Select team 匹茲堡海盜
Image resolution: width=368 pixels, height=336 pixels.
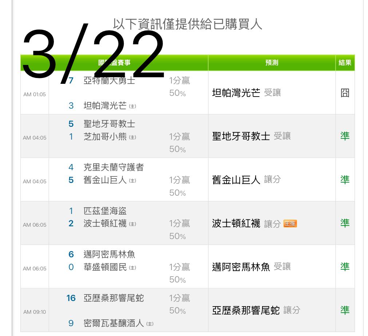tap(105, 211)
